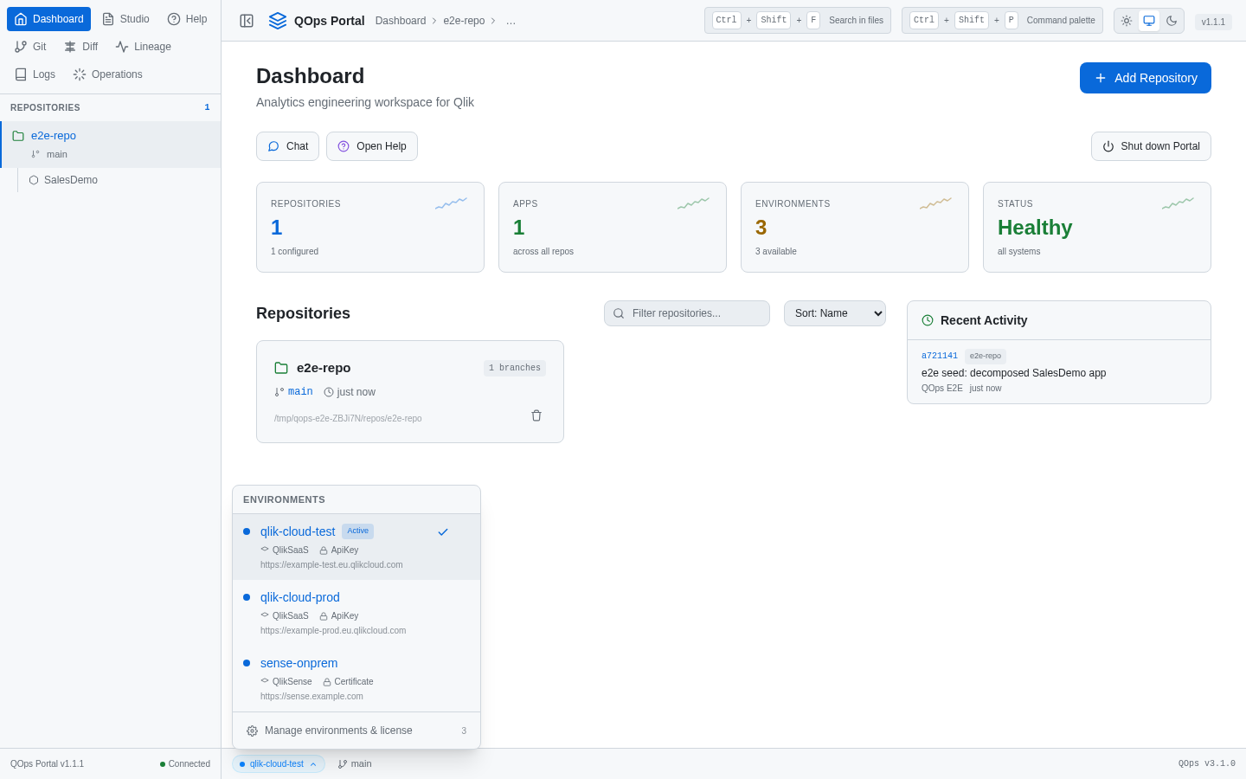Screen dimensions: 1246x779
Task: Switch to system theme monitor icon
Action: coord(1149,21)
